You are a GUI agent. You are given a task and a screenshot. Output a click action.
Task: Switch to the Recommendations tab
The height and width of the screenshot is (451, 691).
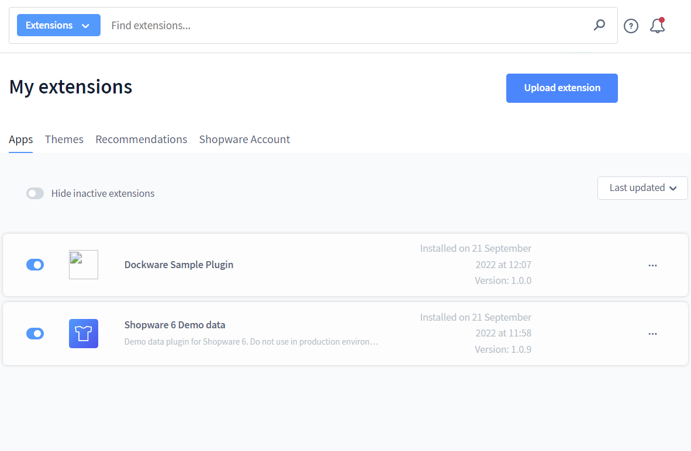tap(141, 140)
